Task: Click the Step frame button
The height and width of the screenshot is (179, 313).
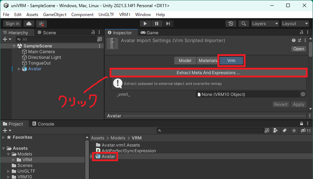Action: (x=168, y=24)
